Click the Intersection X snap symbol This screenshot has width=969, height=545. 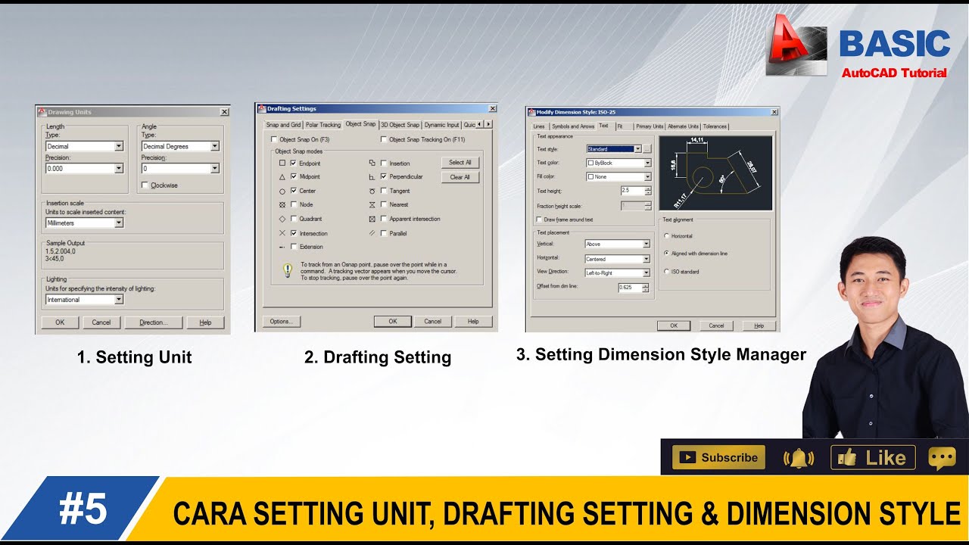click(x=282, y=233)
